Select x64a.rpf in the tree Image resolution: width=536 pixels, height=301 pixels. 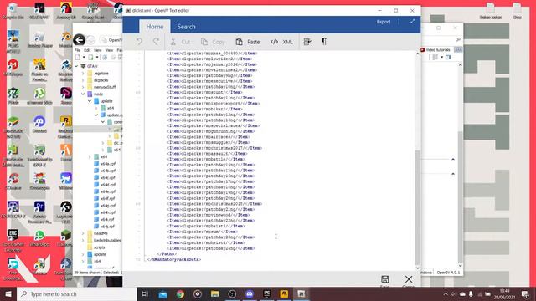[108, 164]
